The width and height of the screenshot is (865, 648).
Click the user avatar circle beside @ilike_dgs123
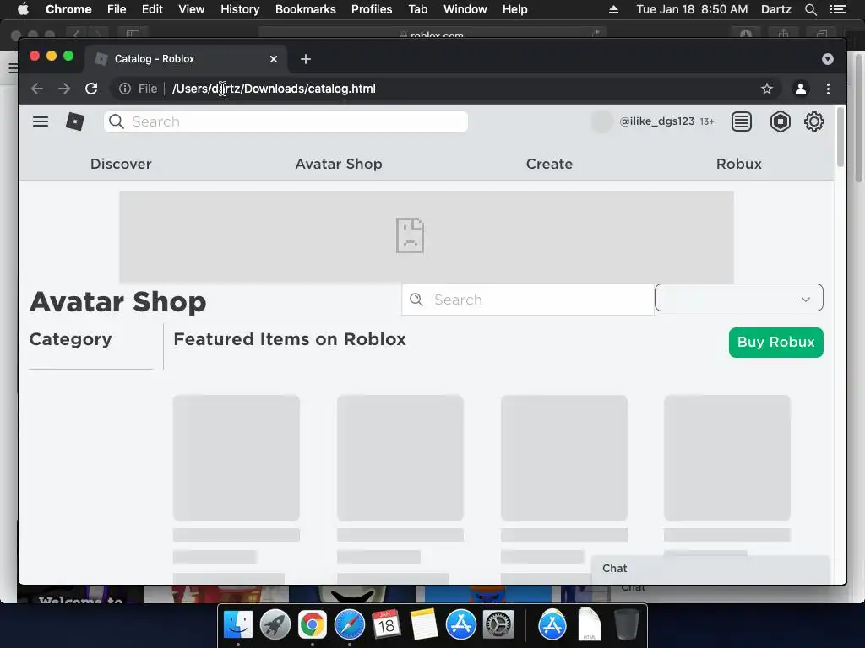[x=601, y=121]
